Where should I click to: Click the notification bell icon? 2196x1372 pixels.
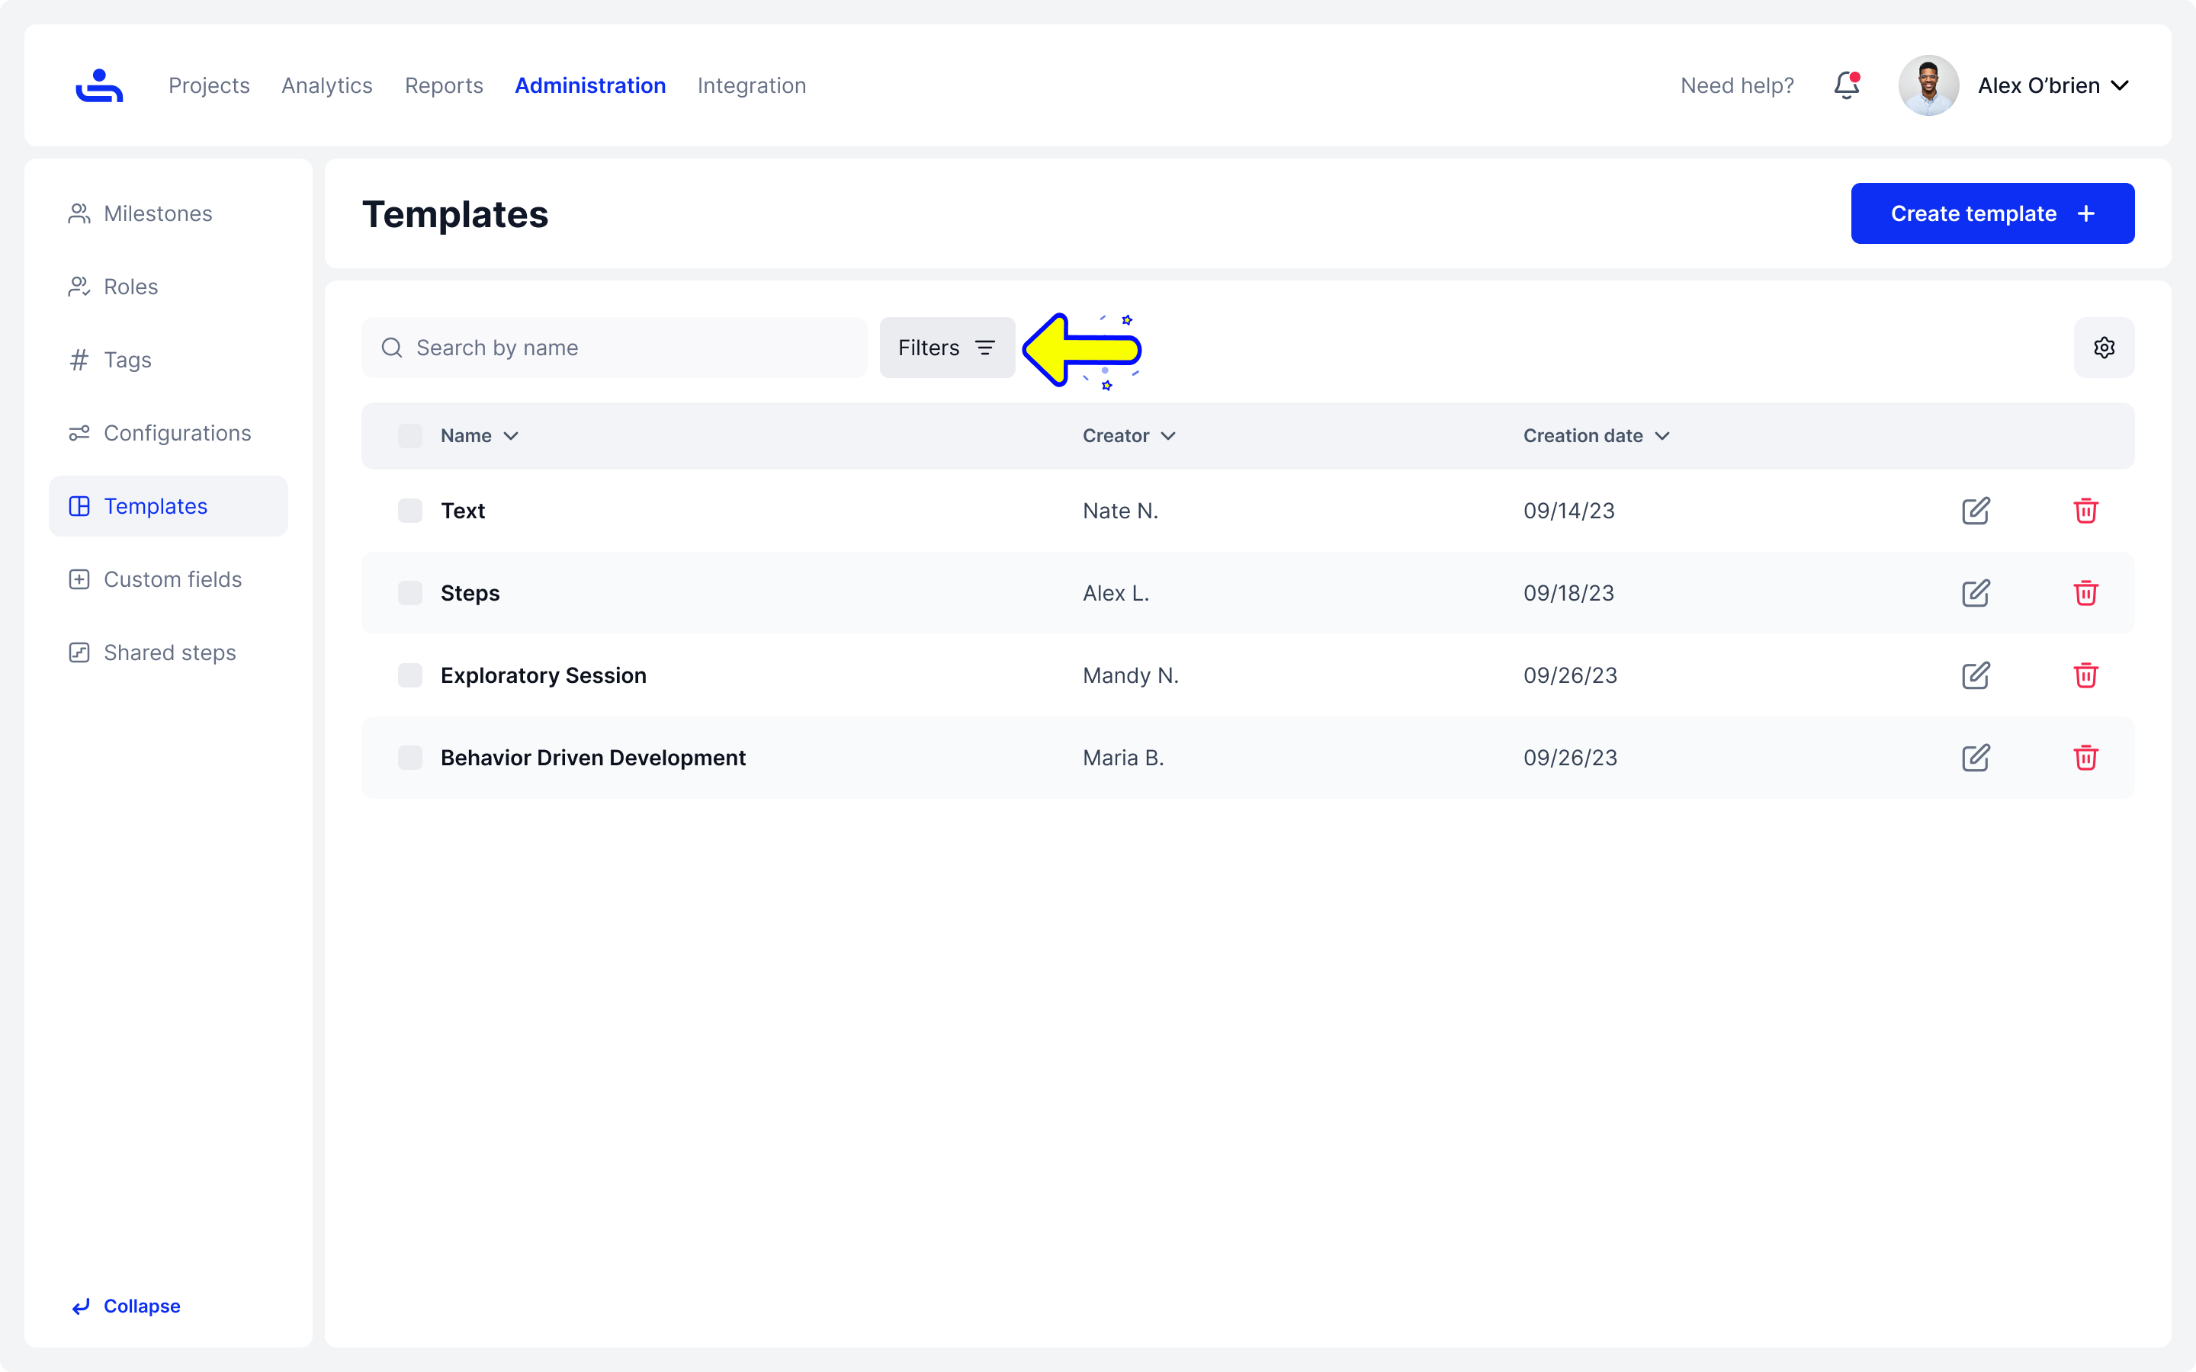click(x=1846, y=85)
